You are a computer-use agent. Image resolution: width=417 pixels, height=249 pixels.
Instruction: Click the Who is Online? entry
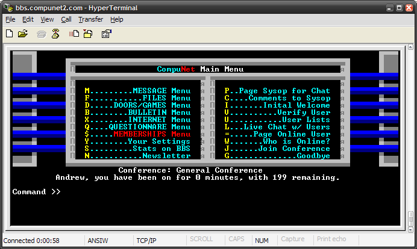[277, 141]
